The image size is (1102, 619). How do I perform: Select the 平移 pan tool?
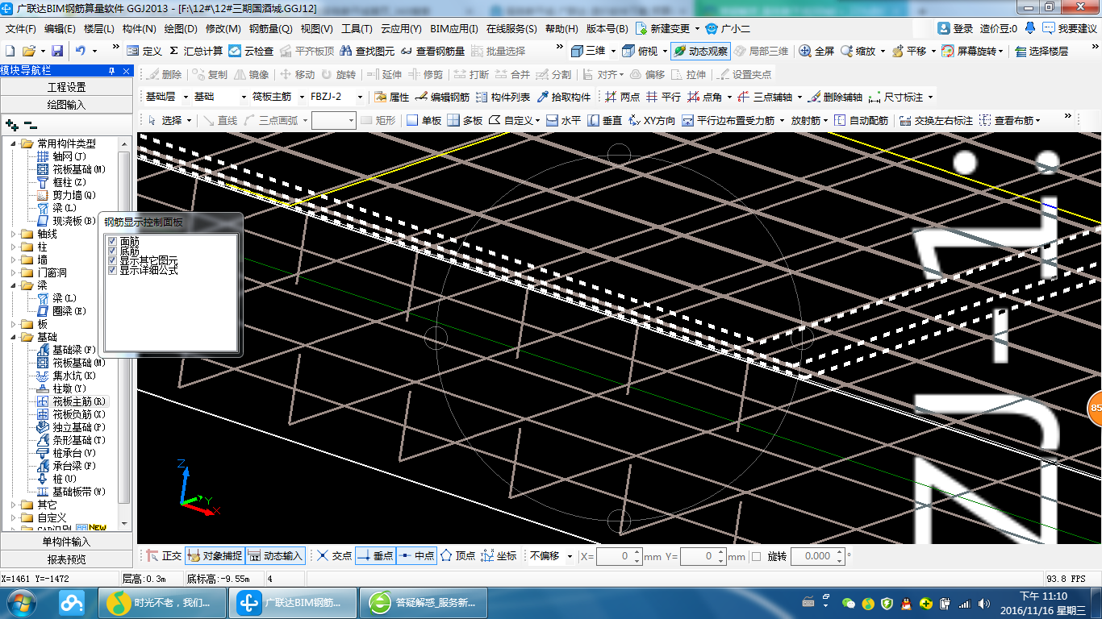[909, 51]
